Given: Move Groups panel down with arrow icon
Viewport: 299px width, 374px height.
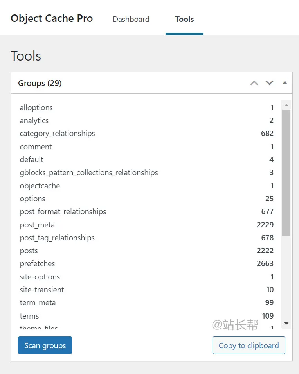Looking at the screenshot, I should (x=269, y=83).
